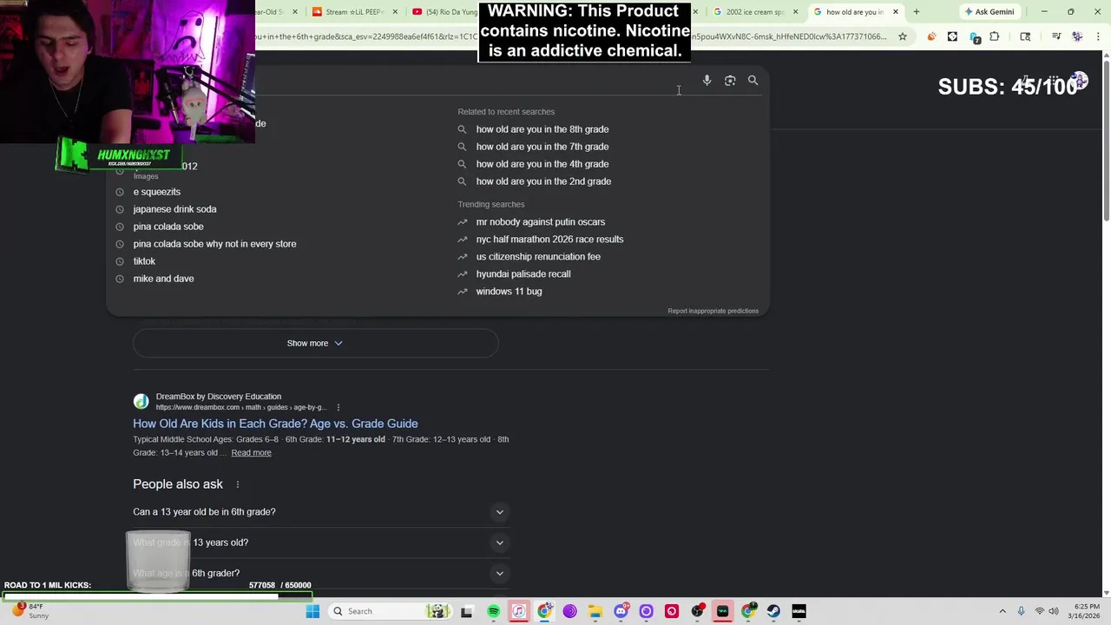Open Google Lens image search icon

coord(730,81)
